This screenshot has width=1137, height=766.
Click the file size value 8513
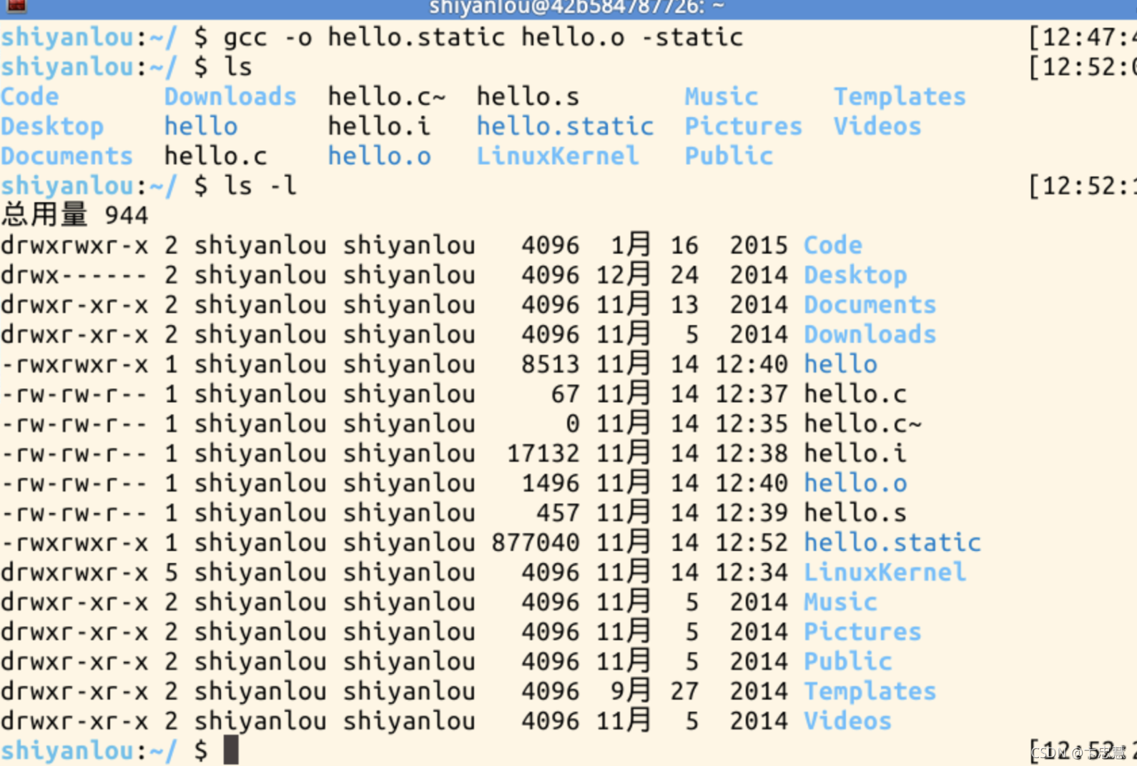click(551, 364)
